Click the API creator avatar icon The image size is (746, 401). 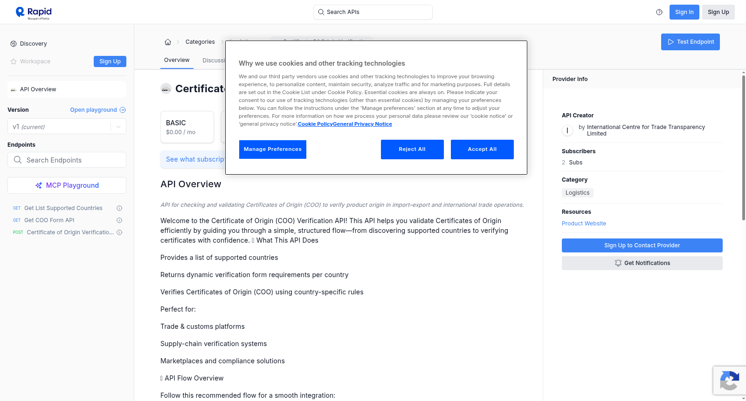[567, 130]
